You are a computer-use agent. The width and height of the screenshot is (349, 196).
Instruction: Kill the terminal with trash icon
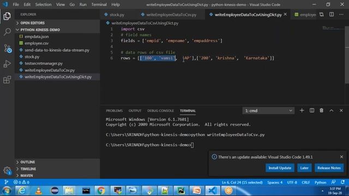pos(321,111)
